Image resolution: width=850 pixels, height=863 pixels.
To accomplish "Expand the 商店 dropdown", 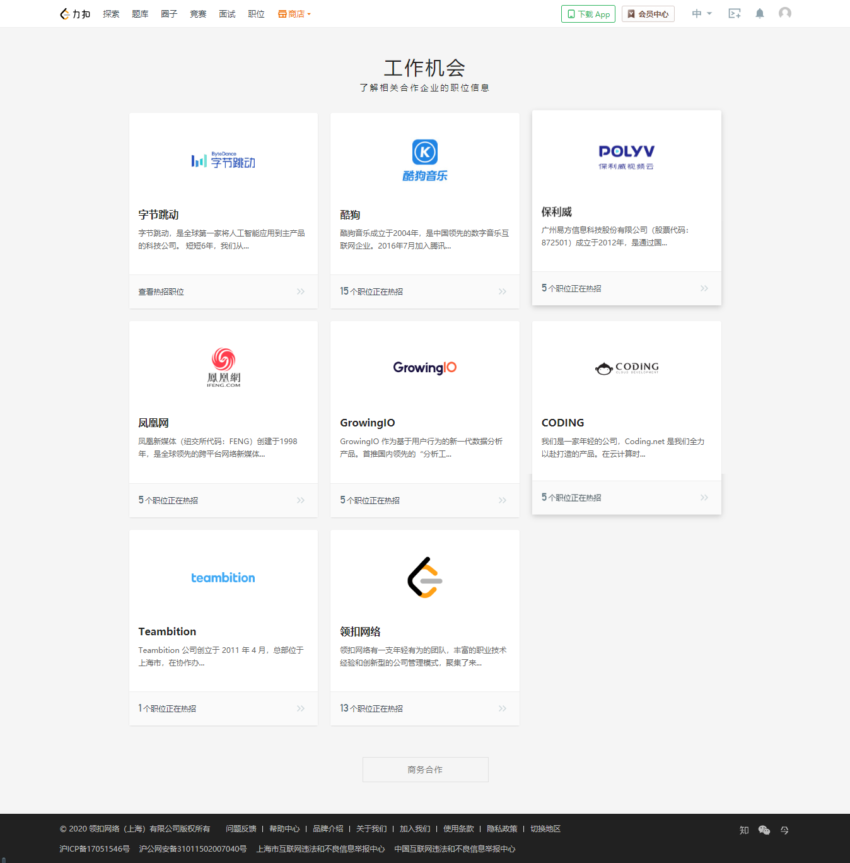I will 294,14.
